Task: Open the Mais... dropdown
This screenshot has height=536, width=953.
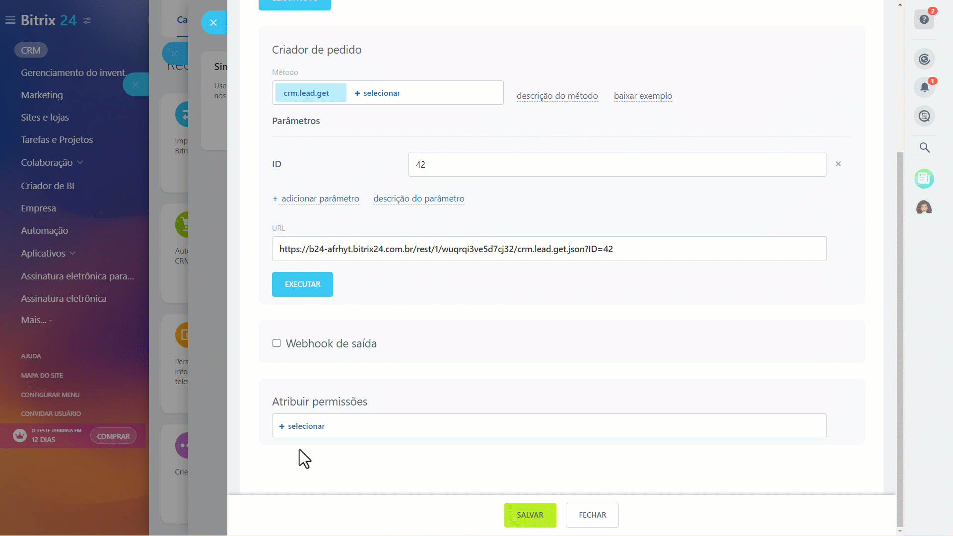Action: (x=36, y=320)
